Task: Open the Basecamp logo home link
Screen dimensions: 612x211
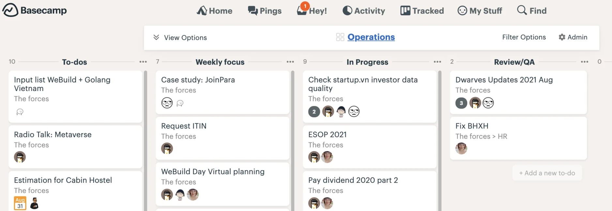Action: coord(34,10)
